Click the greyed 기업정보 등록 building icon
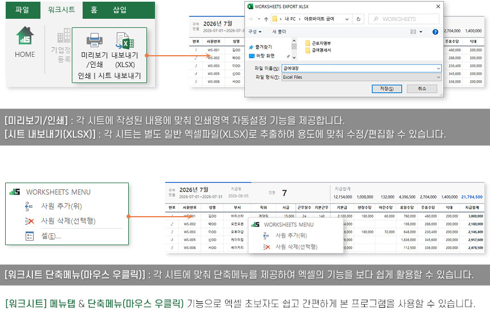 click(62, 38)
